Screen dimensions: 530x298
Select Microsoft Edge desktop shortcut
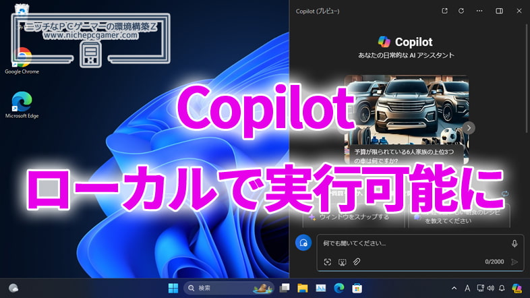22,105
